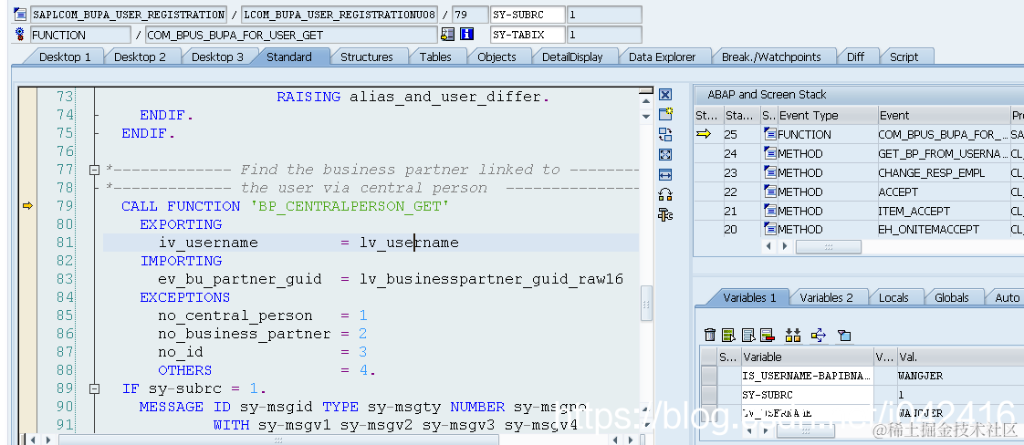This screenshot has height=445, width=1024.
Task: Click the IS_USERNAME-BAPIBNA variable name cell
Action: click(x=807, y=376)
